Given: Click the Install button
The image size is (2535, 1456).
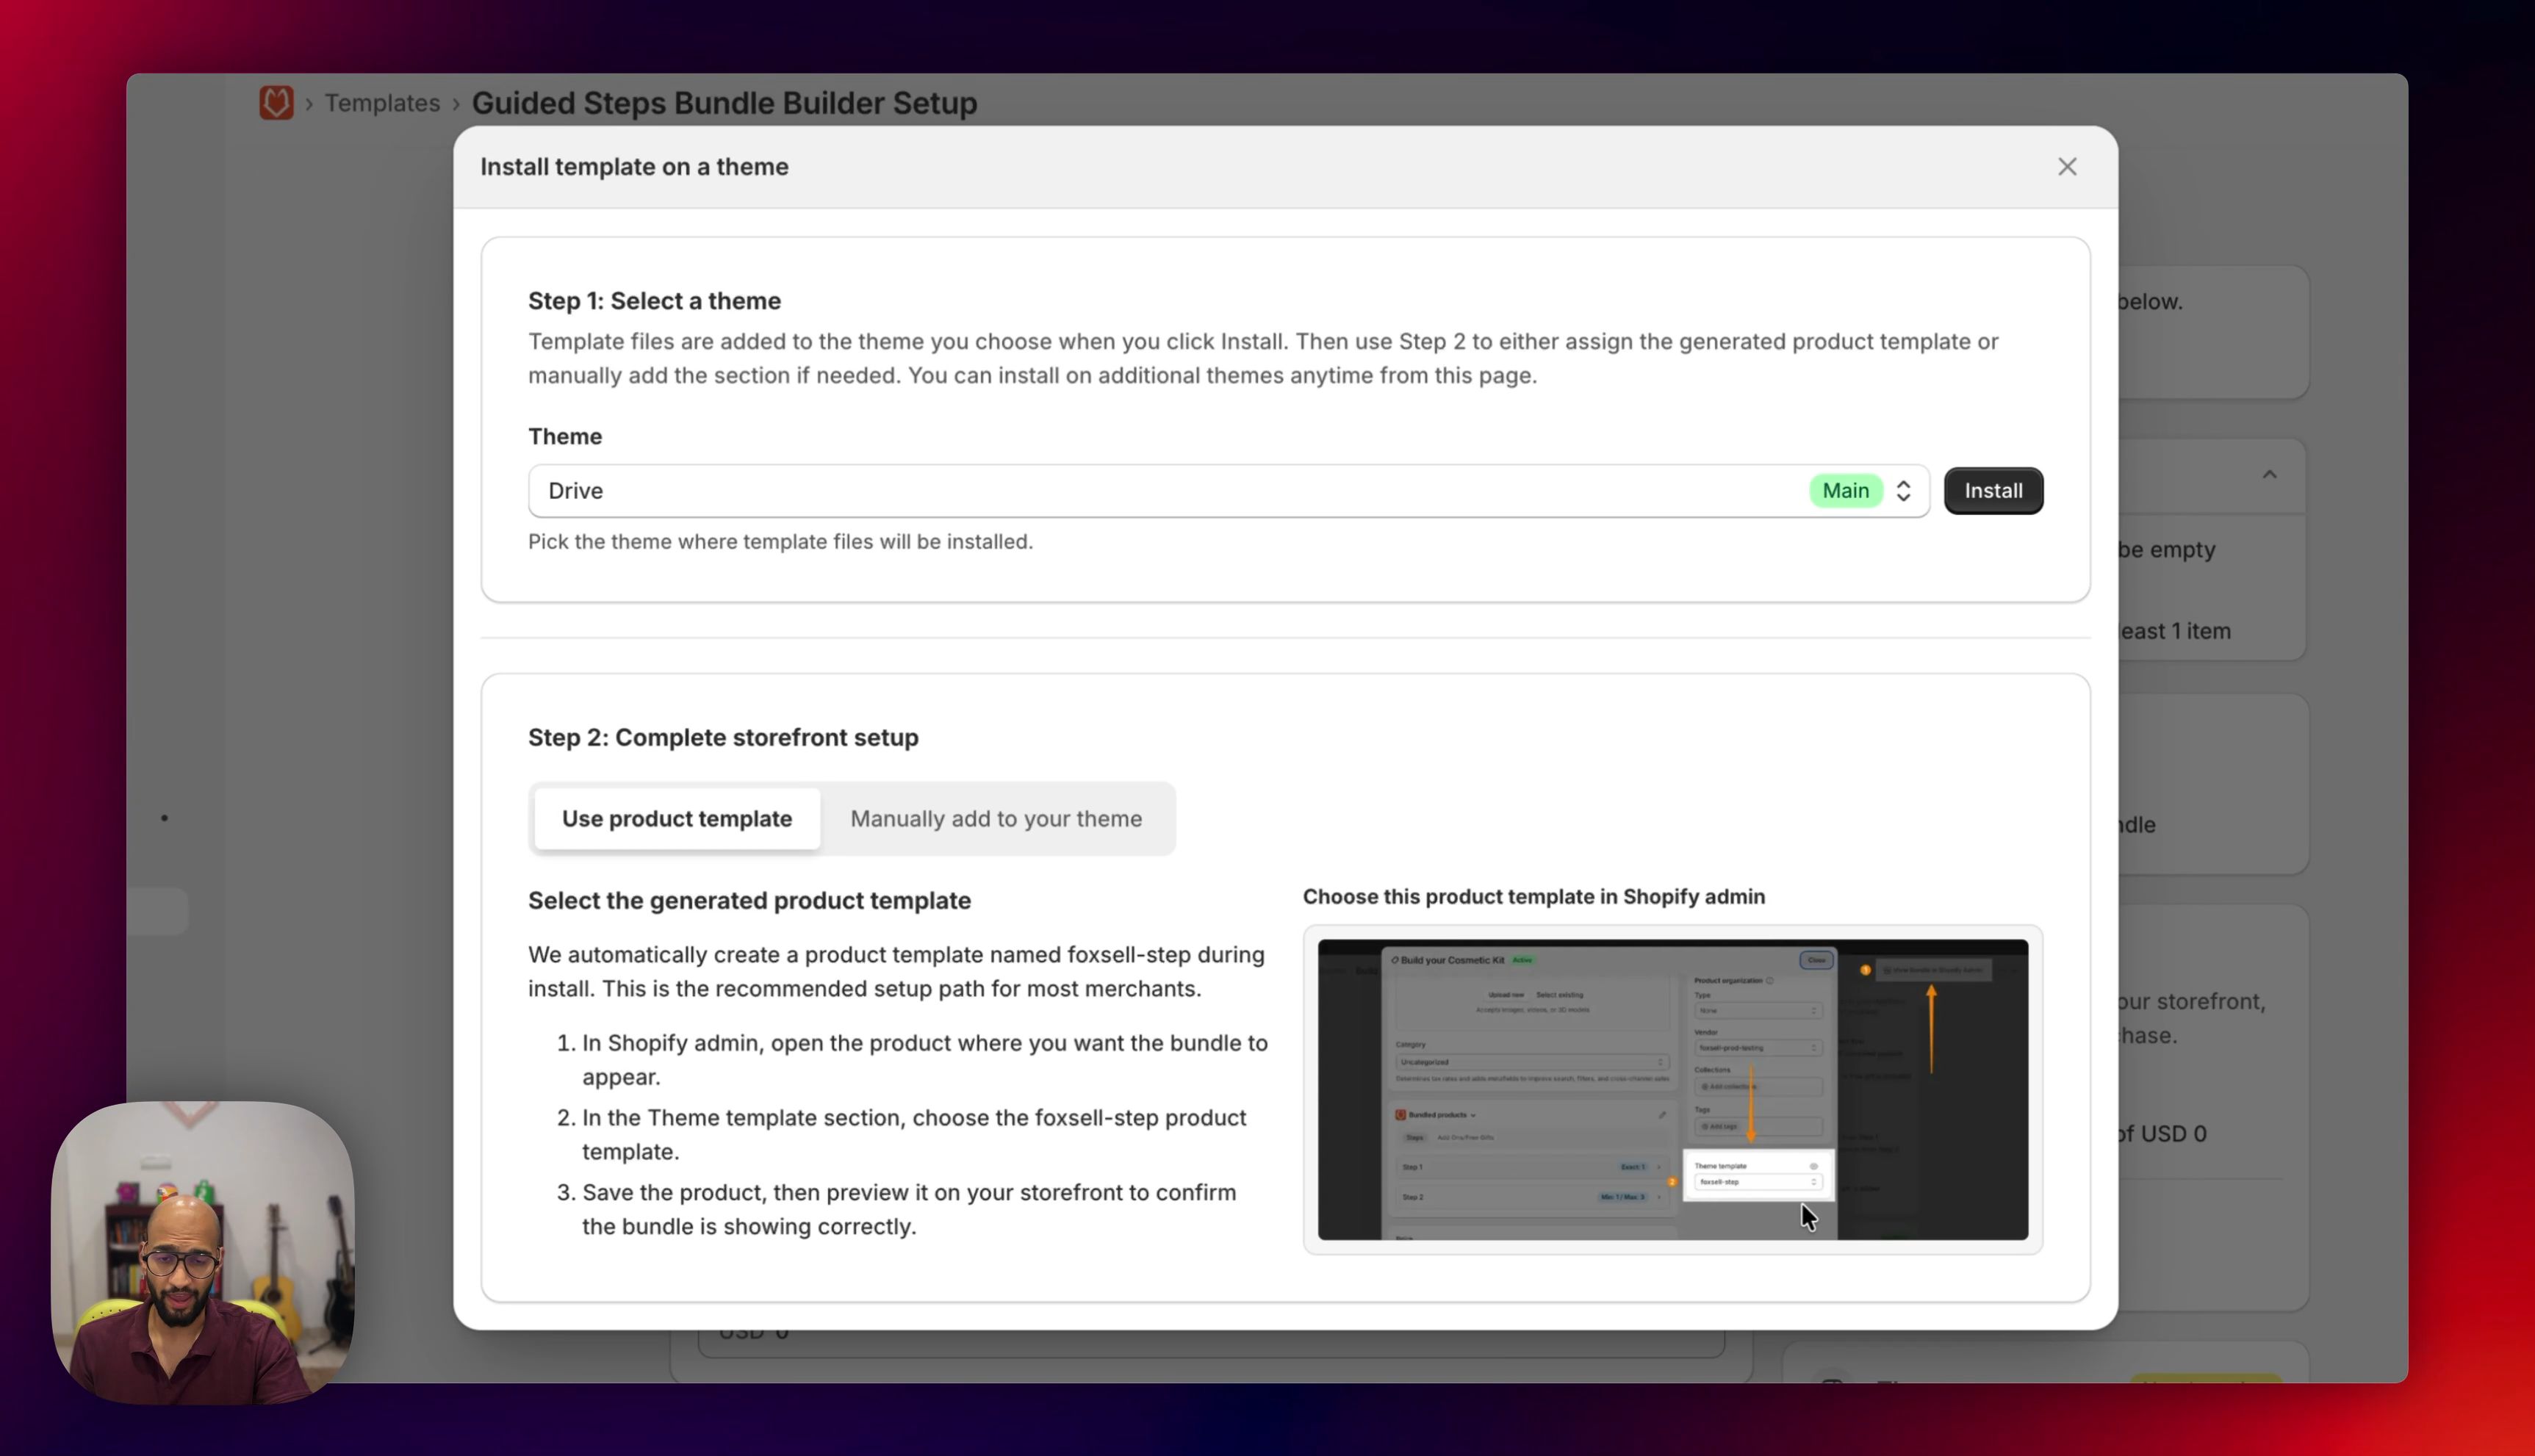Looking at the screenshot, I should click(1993, 491).
